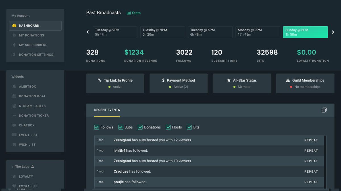341x191 pixels.
Task: Click the right arrow beside Sunday's broadcast
Action: click(x=333, y=32)
